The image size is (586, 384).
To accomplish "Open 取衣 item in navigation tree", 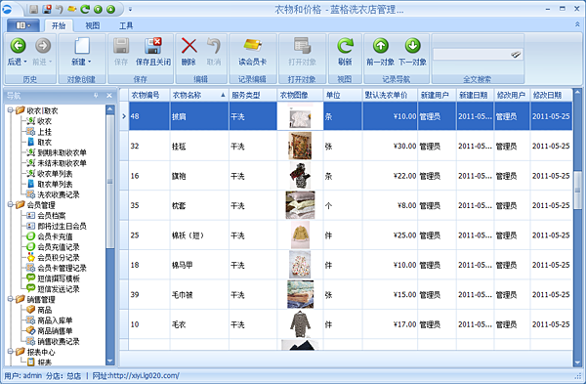I will point(44,142).
